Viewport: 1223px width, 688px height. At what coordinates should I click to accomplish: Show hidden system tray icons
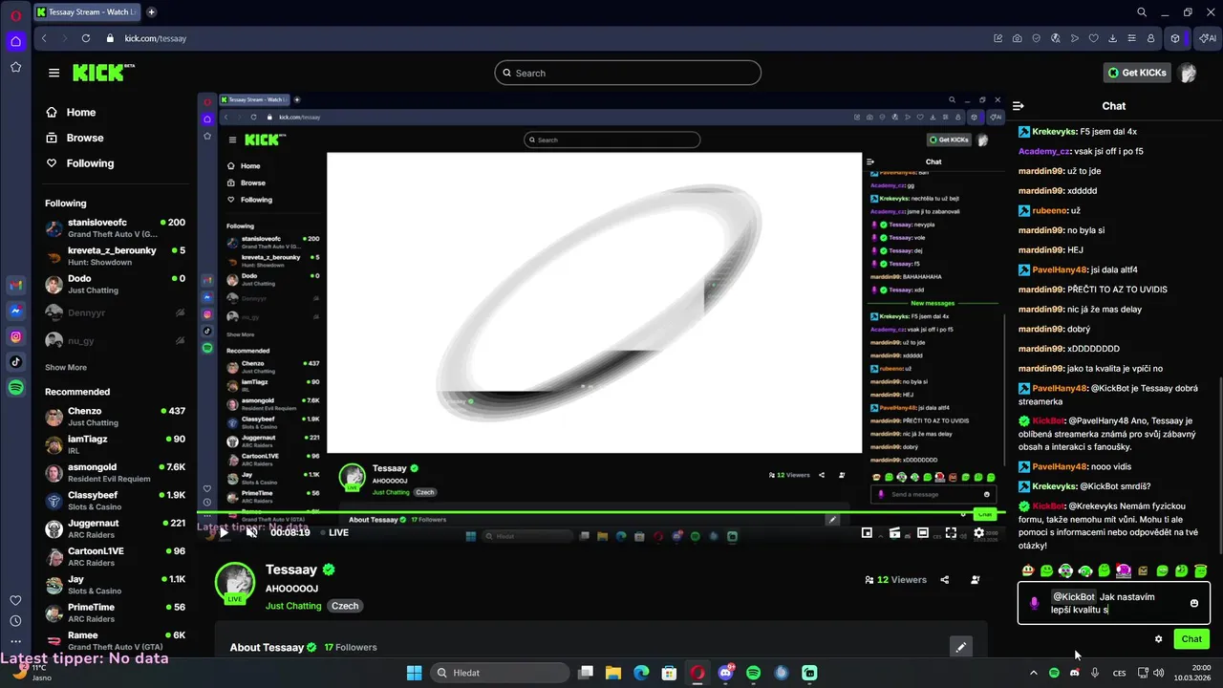[1033, 673]
